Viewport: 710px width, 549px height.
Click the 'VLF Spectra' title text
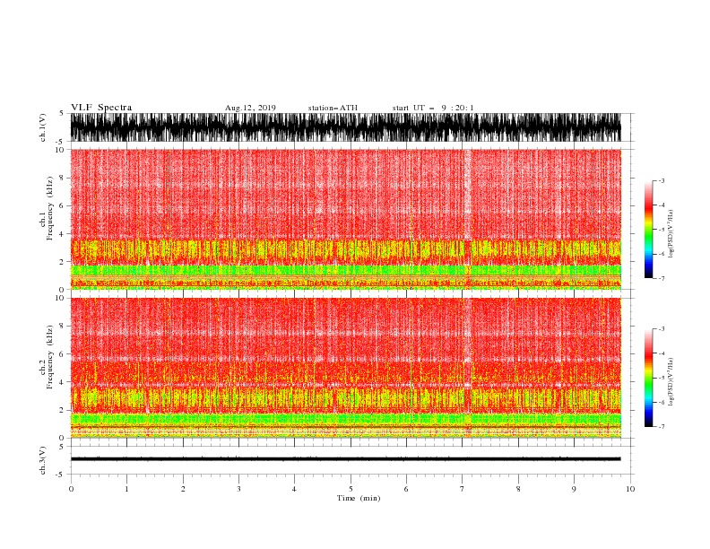pyautogui.click(x=101, y=108)
